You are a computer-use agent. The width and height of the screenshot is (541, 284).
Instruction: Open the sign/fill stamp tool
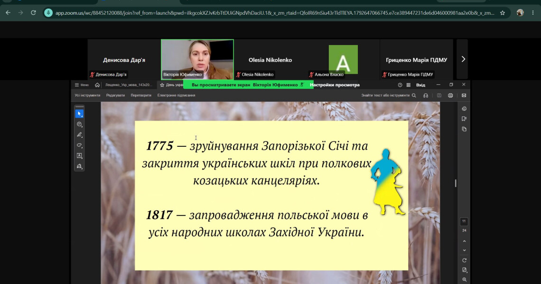point(79,166)
